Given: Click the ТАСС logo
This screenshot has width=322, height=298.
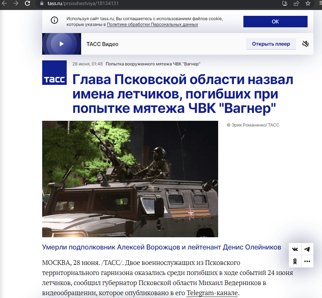Looking at the screenshot, I should point(54,73).
